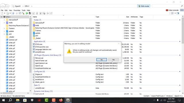
Task: Go forward with the navigation forward arrow
Action: pos(7,6)
